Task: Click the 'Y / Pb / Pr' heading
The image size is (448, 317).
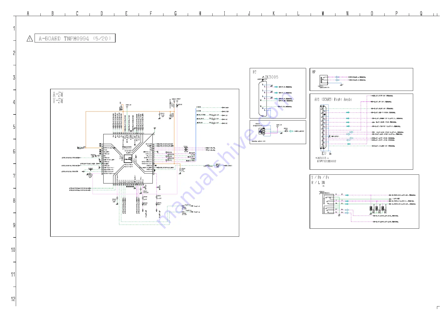Action: pyautogui.click(x=320, y=177)
